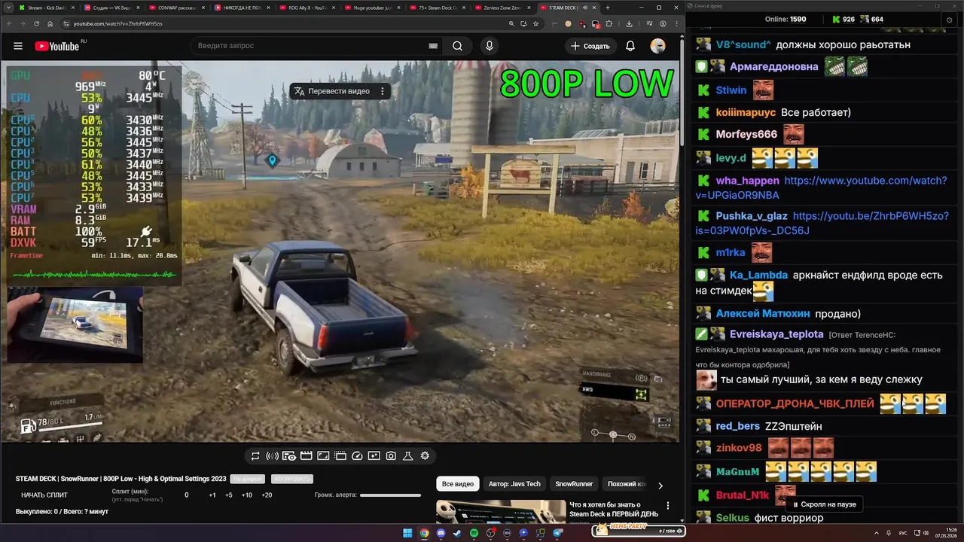Click the address bar URL
Viewport: 964px width, 542px height.
coord(117,23)
